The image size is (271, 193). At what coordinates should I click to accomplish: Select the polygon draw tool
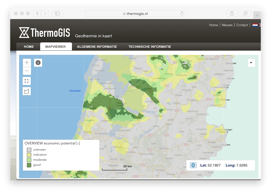coord(27,91)
